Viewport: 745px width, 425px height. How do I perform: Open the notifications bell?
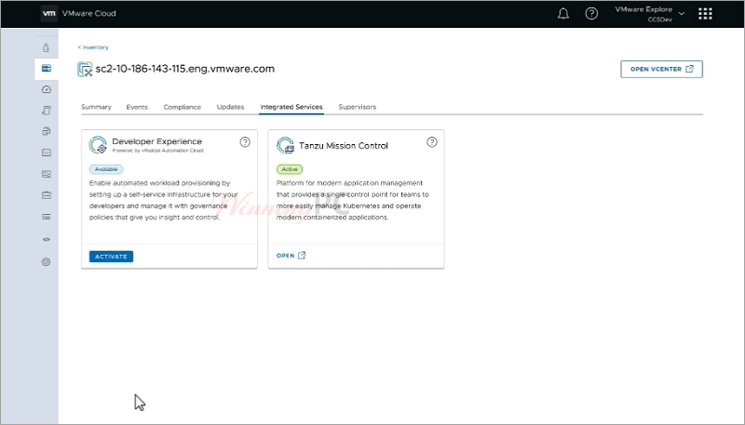[563, 14]
